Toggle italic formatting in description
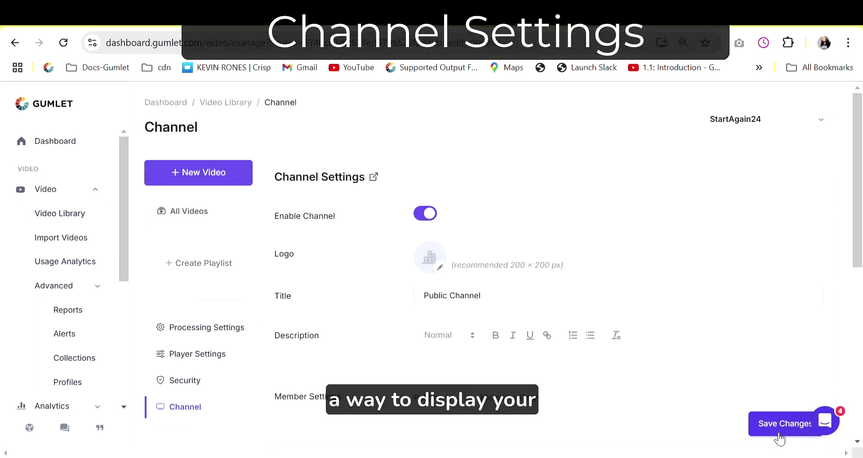This screenshot has width=863, height=458. pos(512,335)
